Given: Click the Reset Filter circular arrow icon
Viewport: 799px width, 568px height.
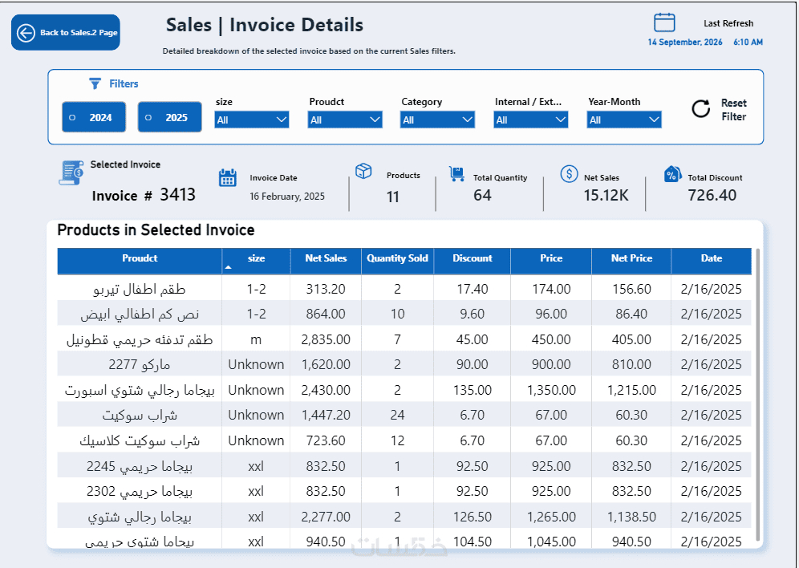Looking at the screenshot, I should pos(700,108).
